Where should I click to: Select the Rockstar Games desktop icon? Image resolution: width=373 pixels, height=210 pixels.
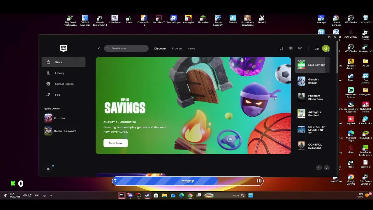click(351, 64)
